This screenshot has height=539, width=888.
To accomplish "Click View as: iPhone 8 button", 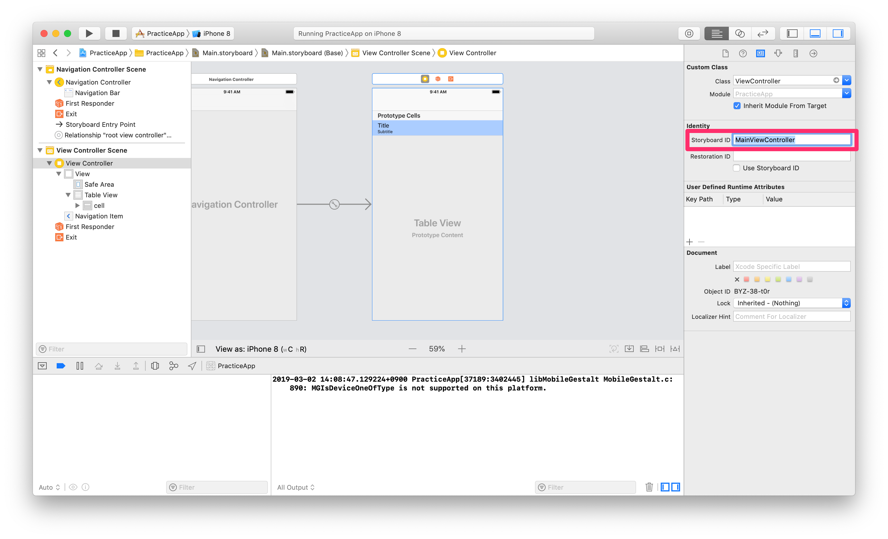I will pyautogui.click(x=261, y=349).
